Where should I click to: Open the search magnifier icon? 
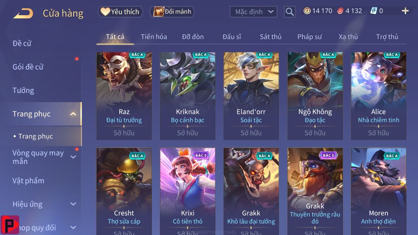[x=290, y=12]
